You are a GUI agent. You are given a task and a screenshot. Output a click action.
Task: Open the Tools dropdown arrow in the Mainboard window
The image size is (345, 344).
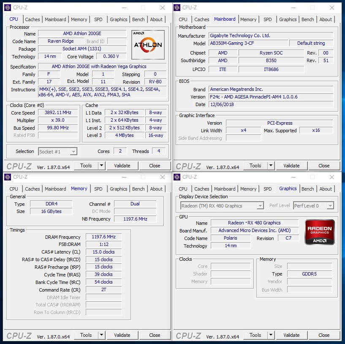(x=271, y=166)
